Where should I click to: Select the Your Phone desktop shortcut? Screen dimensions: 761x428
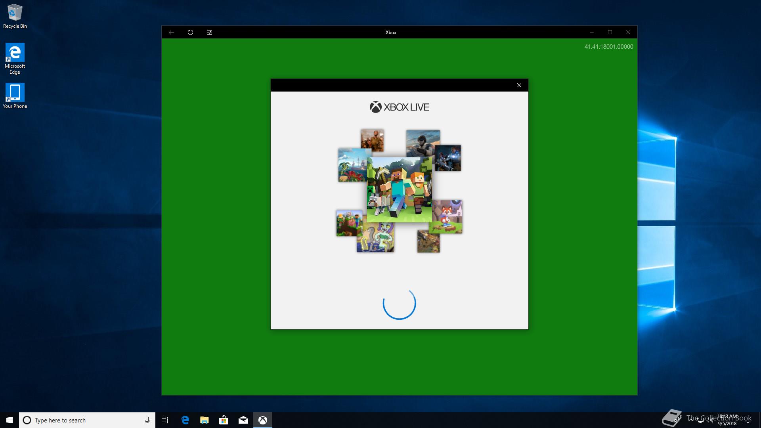15,96
